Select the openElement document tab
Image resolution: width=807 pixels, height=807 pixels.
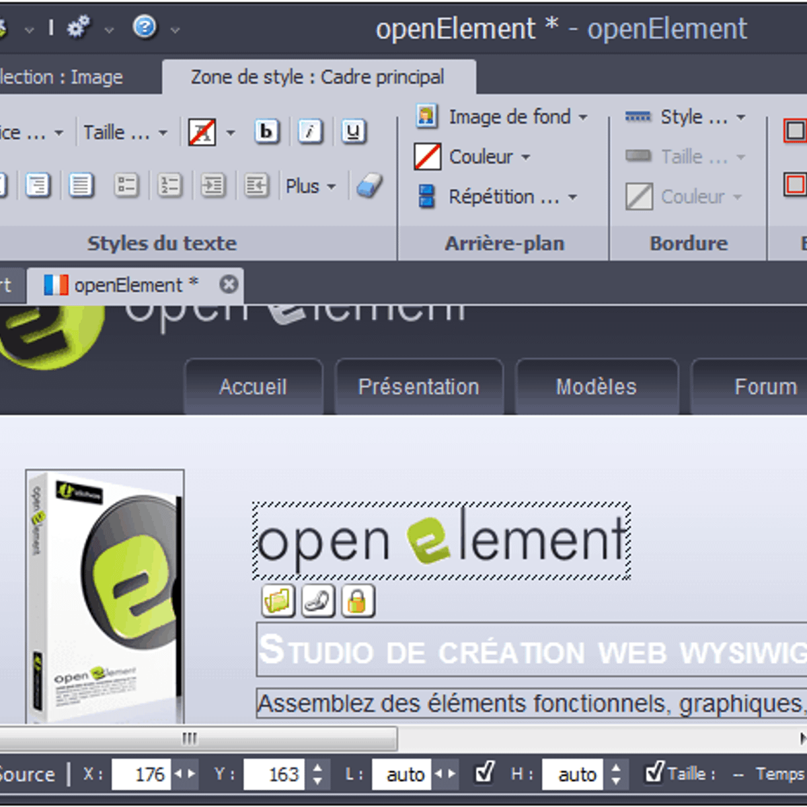[136, 285]
